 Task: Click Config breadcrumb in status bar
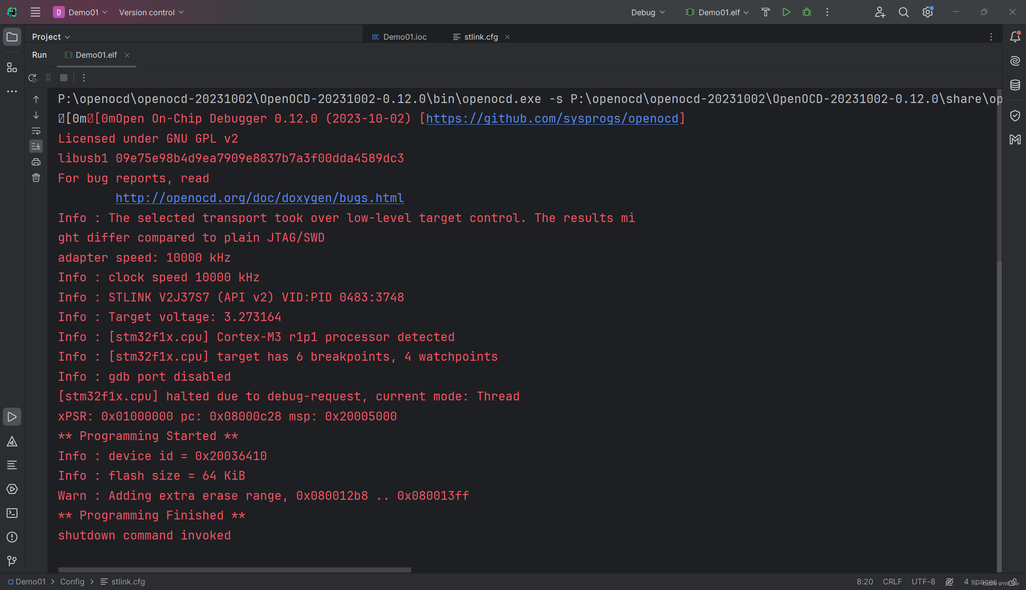click(72, 582)
